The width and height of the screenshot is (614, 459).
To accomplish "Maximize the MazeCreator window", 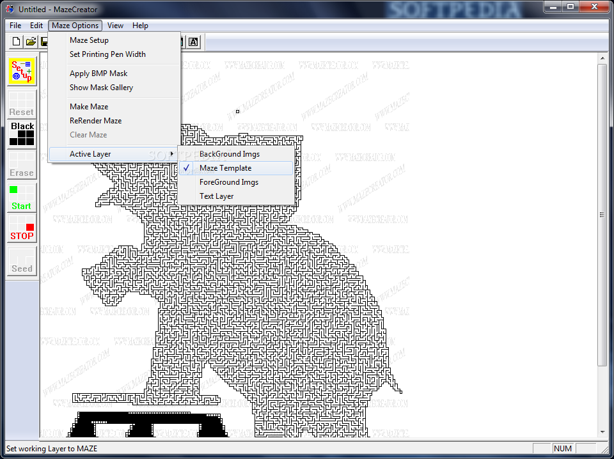I will tap(571, 6).
